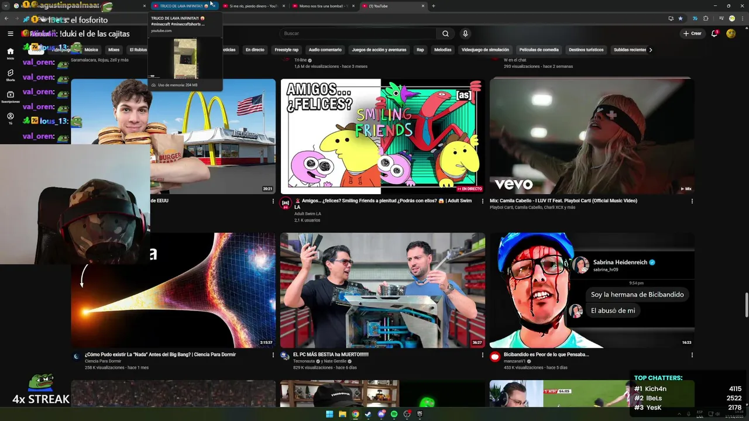The width and height of the screenshot is (749, 421).
Task: Open the manzanaVT channel avatar
Action: coord(495,357)
